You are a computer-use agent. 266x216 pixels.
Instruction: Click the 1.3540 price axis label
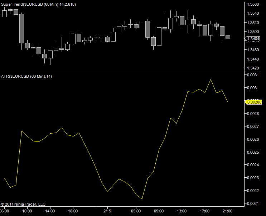point(253,13)
